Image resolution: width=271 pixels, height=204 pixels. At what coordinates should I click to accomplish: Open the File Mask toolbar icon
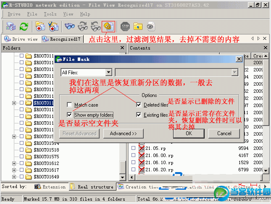[x=108, y=26]
